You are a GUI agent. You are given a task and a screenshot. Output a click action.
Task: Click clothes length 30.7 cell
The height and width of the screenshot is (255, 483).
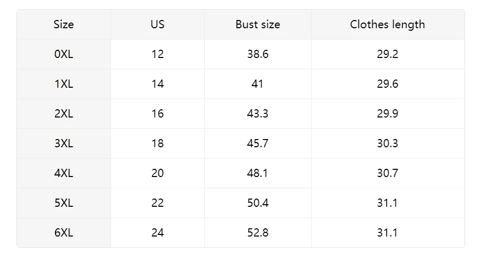(x=388, y=173)
